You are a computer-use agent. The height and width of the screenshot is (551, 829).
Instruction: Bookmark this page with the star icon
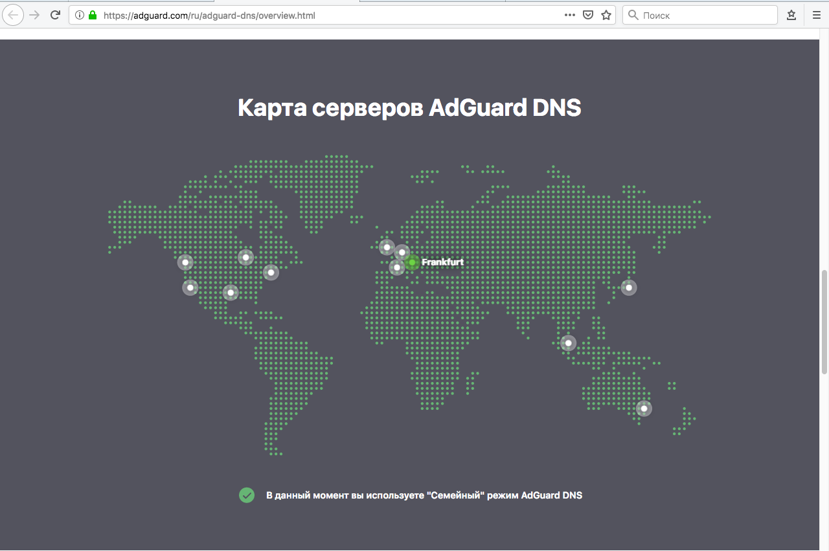pyautogui.click(x=606, y=15)
